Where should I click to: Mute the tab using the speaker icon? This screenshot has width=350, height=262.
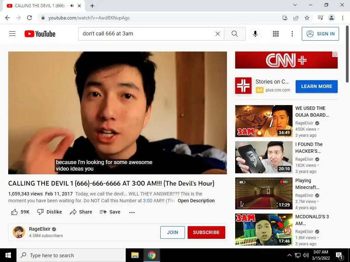pyautogui.click(x=72, y=6)
